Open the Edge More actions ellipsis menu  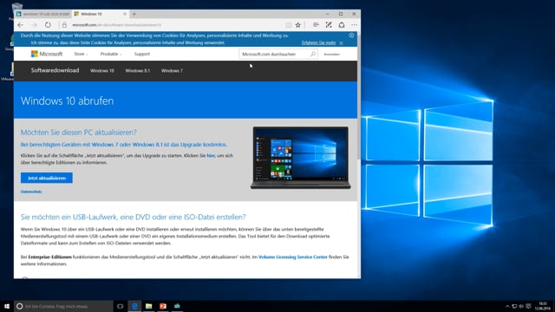pyautogui.click(x=355, y=25)
